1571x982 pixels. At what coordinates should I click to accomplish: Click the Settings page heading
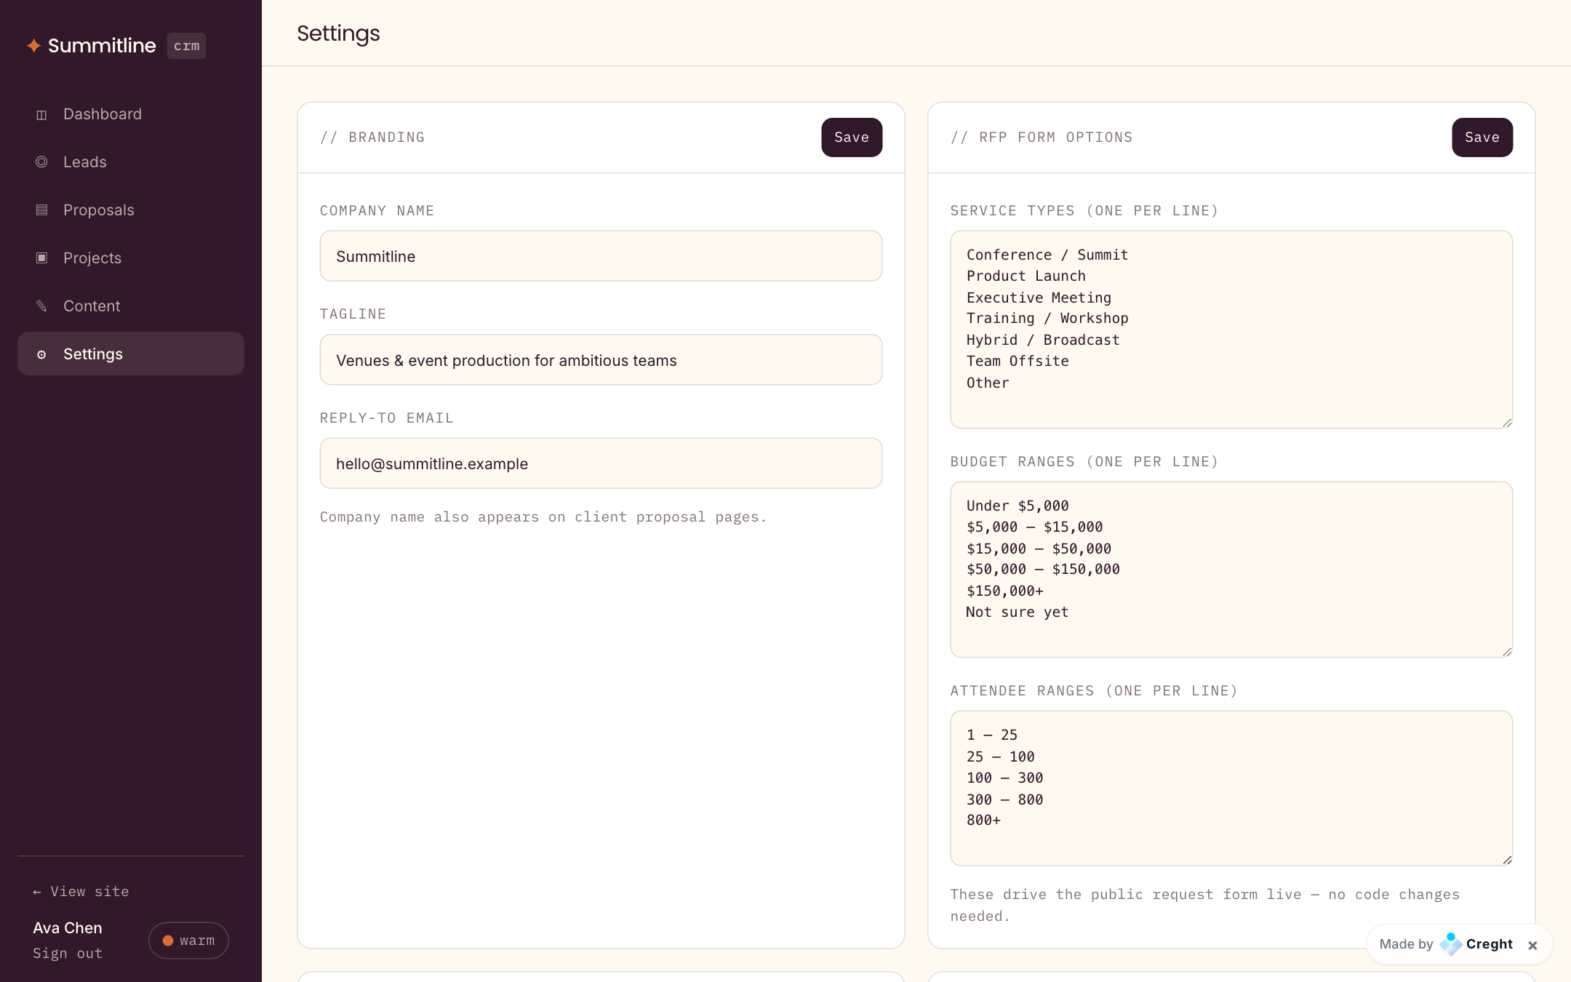point(338,33)
